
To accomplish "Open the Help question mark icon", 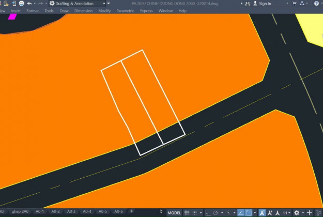I will click(316, 4).
